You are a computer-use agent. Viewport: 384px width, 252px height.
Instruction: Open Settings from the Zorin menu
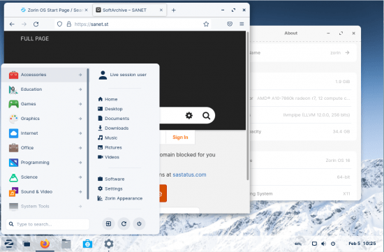click(x=110, y=188)
